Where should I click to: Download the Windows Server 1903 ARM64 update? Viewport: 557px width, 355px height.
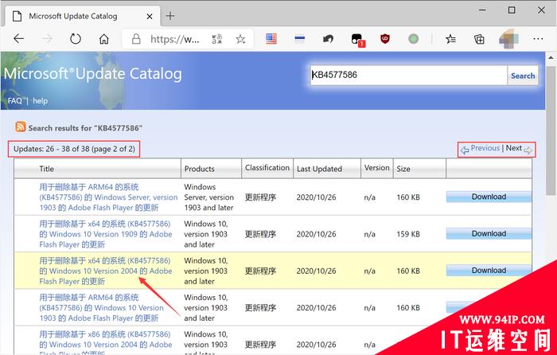tap(489, 197)
